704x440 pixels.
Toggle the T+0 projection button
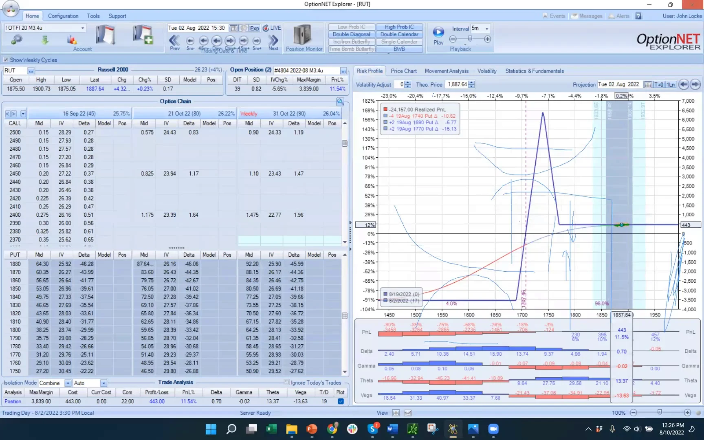tap(659, 84)
